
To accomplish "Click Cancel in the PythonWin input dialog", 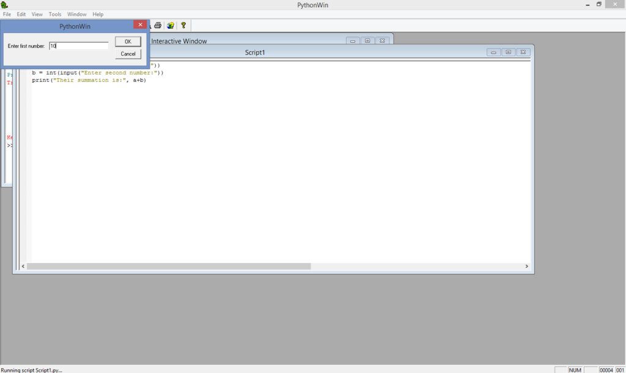I will (x=128, y=54).
